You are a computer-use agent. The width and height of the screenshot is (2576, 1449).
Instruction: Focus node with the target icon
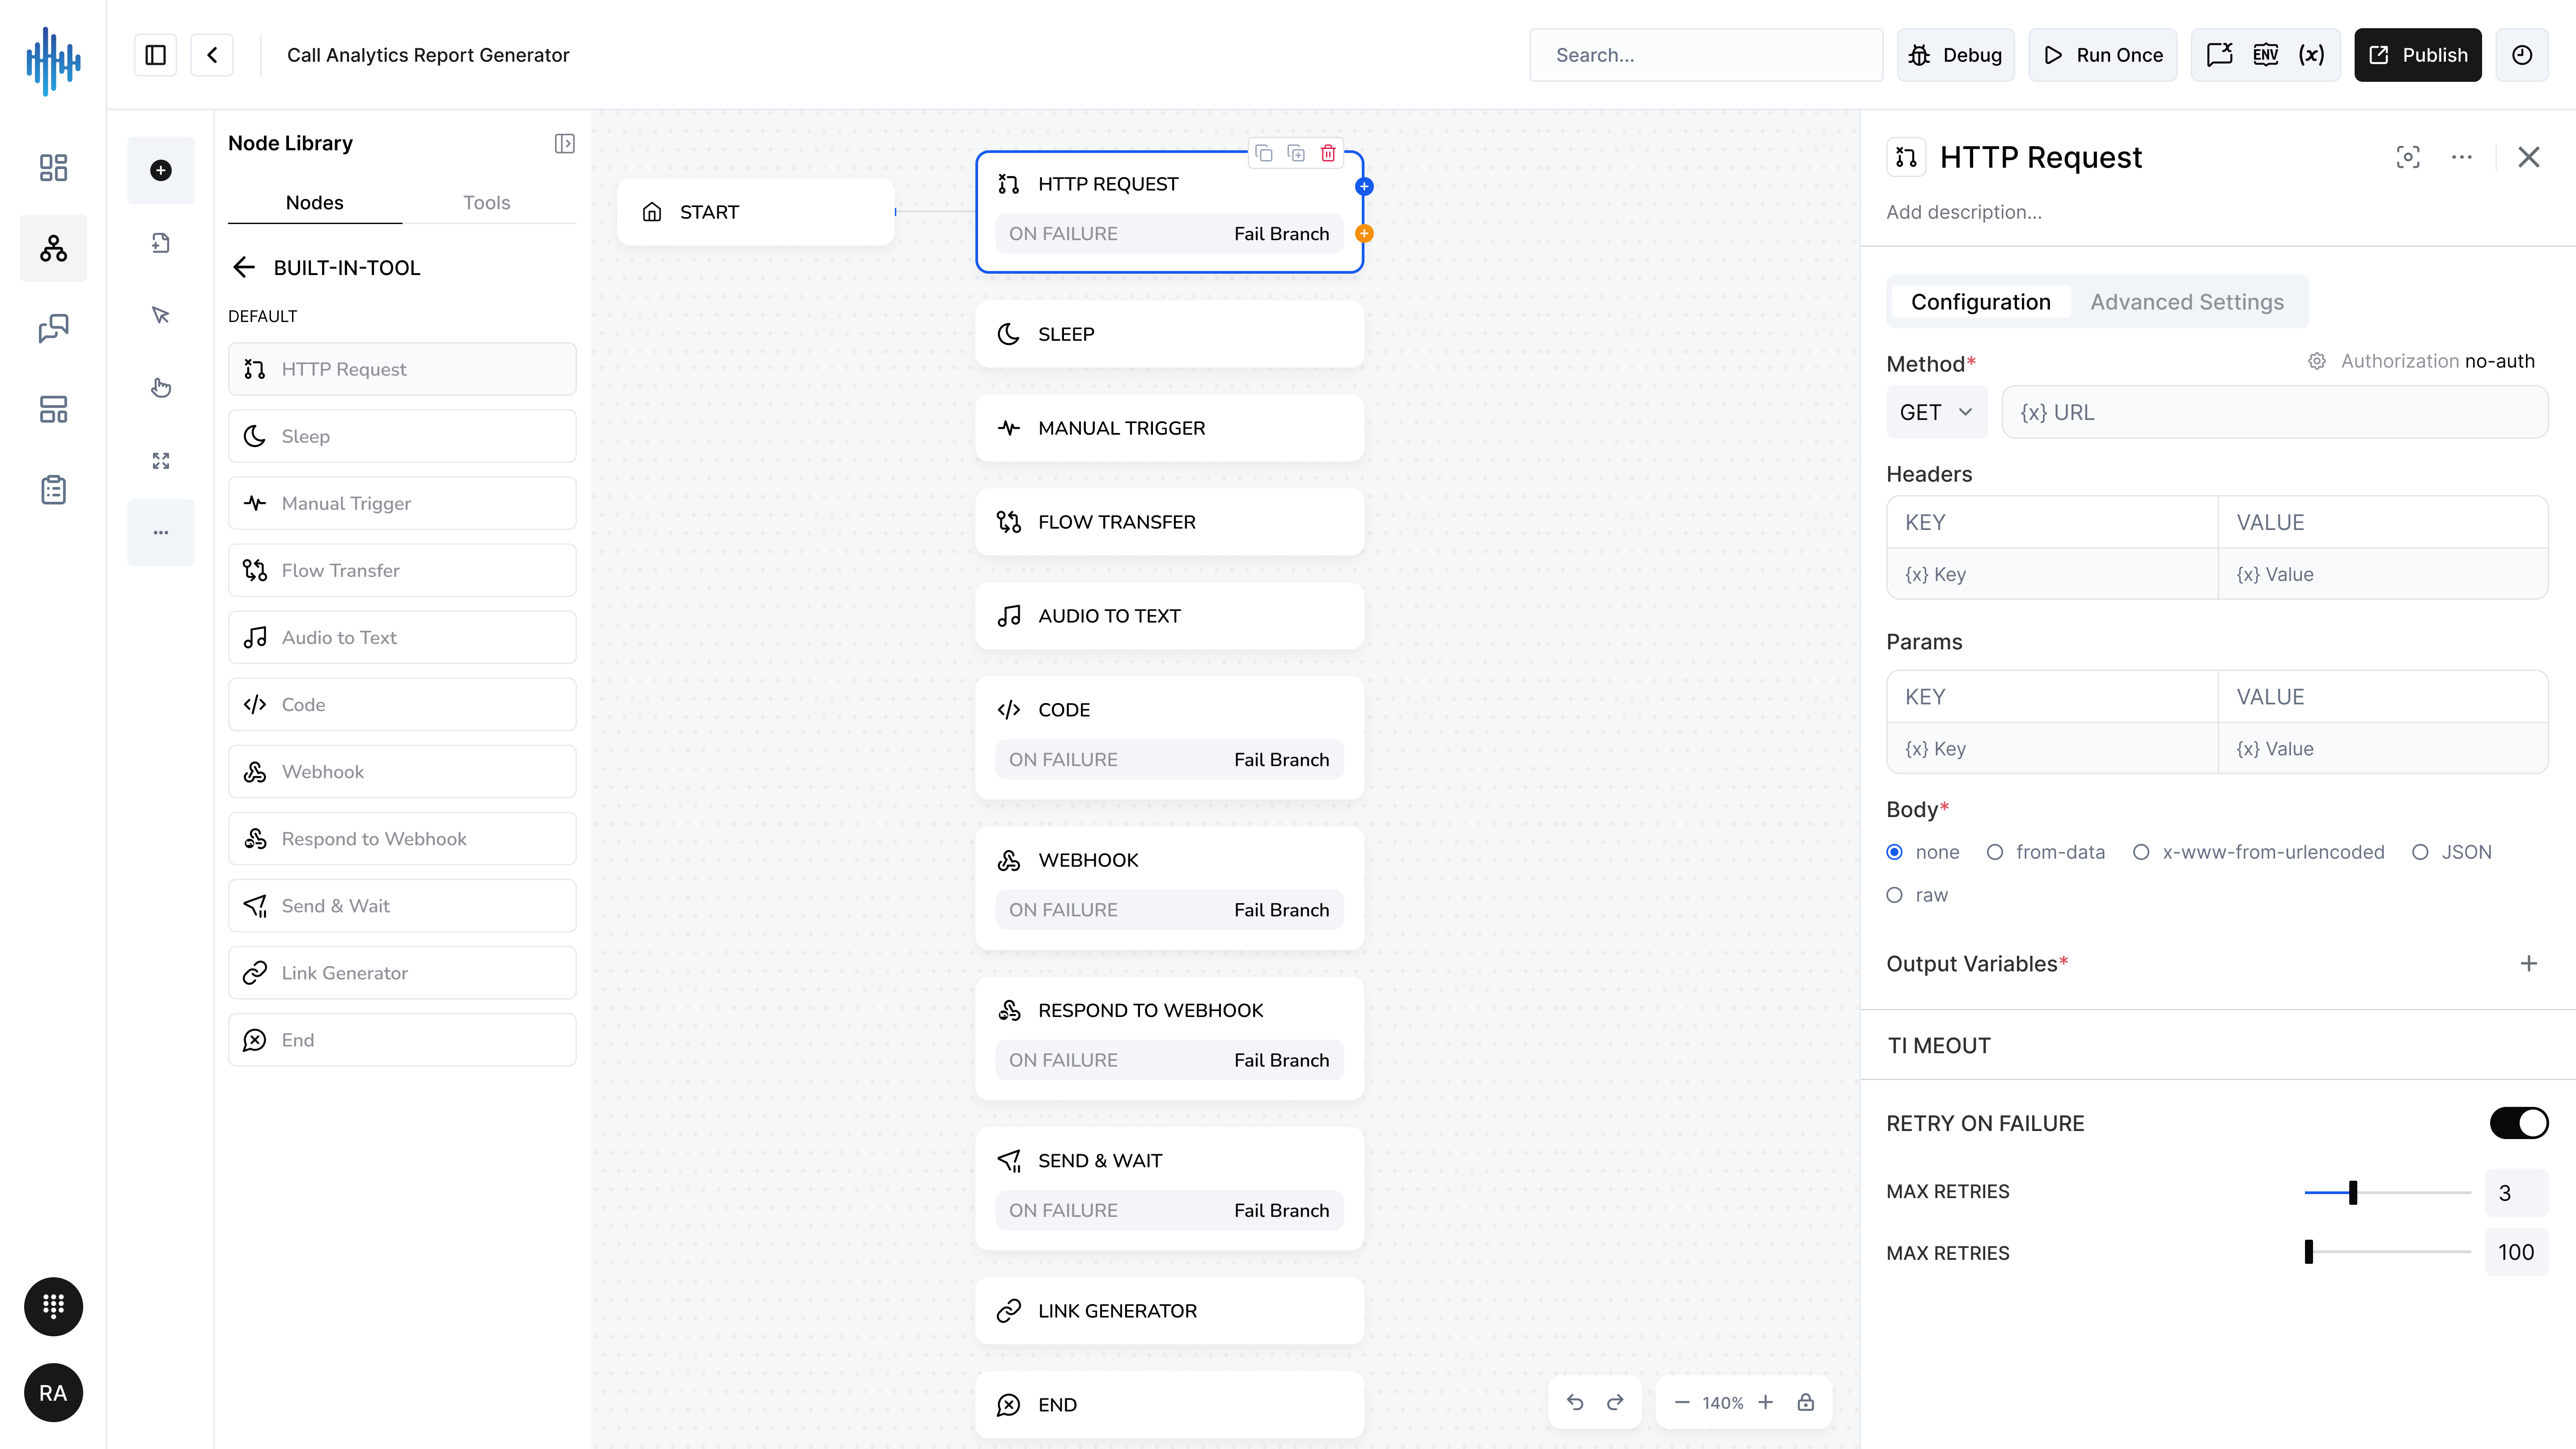pyautogui.click(x=2408, y=157)
